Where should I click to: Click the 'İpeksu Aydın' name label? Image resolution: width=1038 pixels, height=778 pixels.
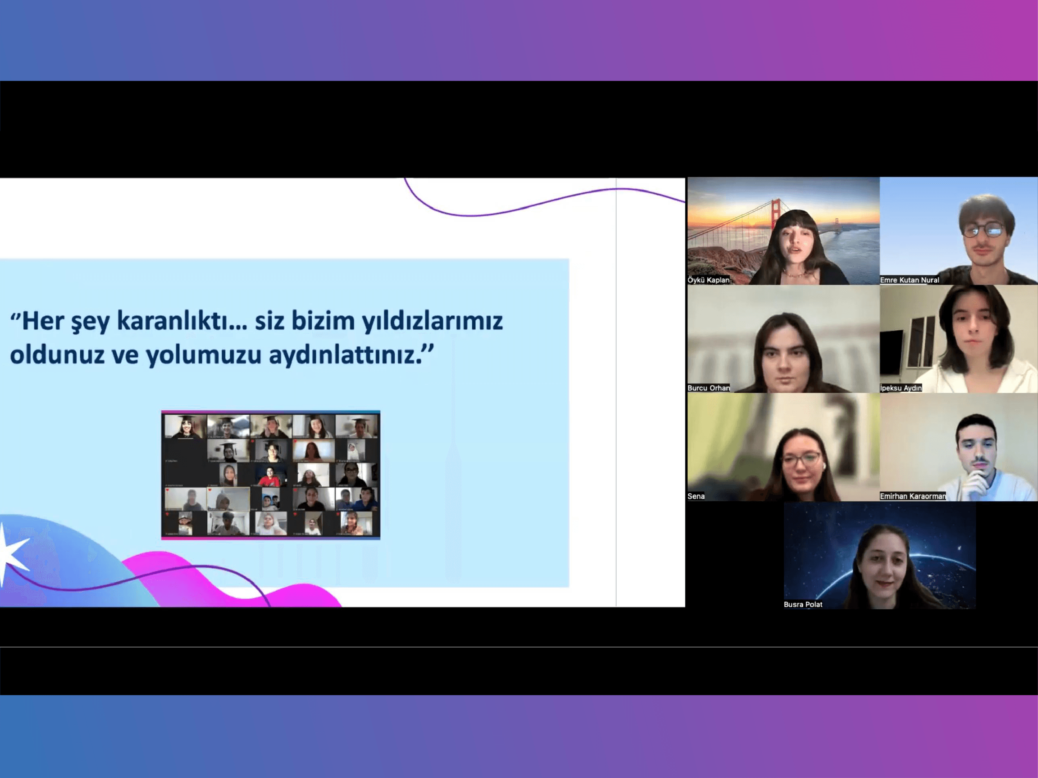point(900,388)
